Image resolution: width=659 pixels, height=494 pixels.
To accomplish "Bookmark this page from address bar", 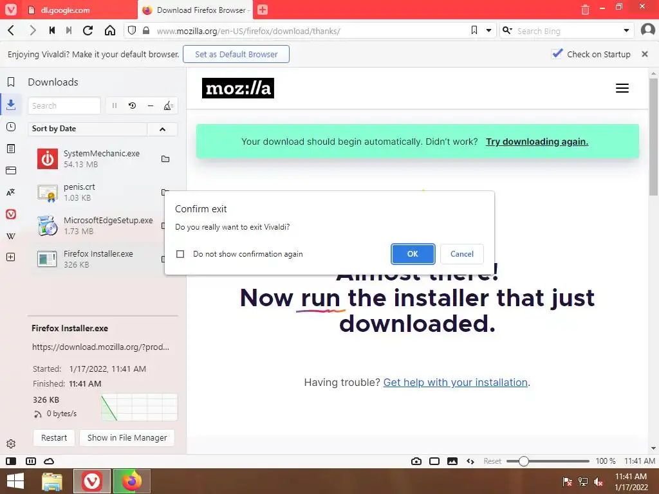I will [474, 30].
